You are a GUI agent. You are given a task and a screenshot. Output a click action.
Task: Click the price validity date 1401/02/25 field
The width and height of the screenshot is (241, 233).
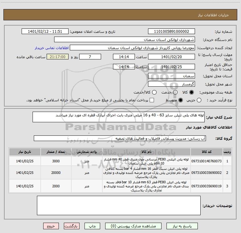click(172, 67)
